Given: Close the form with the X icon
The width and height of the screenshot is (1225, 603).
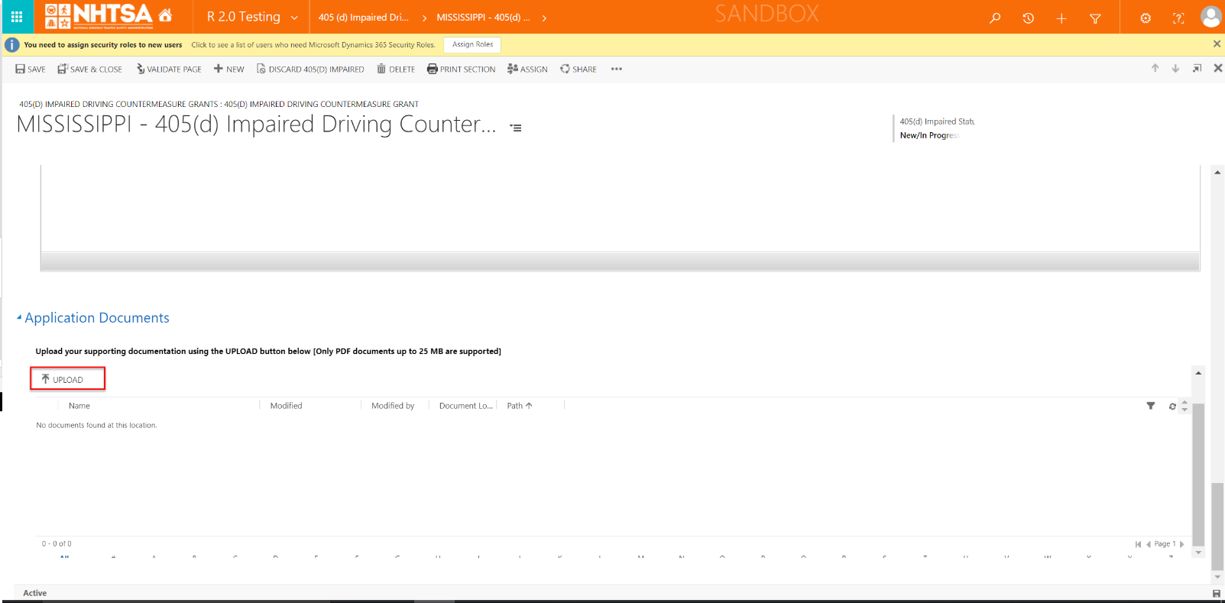Looking at the screenshot, I should [x=1218, y=68].
